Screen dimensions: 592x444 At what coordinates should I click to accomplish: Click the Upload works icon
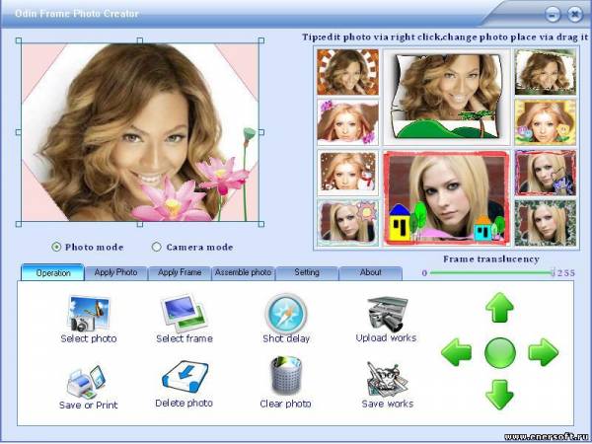point(388,313)
